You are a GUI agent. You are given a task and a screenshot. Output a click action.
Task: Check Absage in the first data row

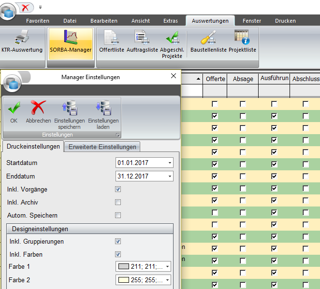[x=243, y=104]
